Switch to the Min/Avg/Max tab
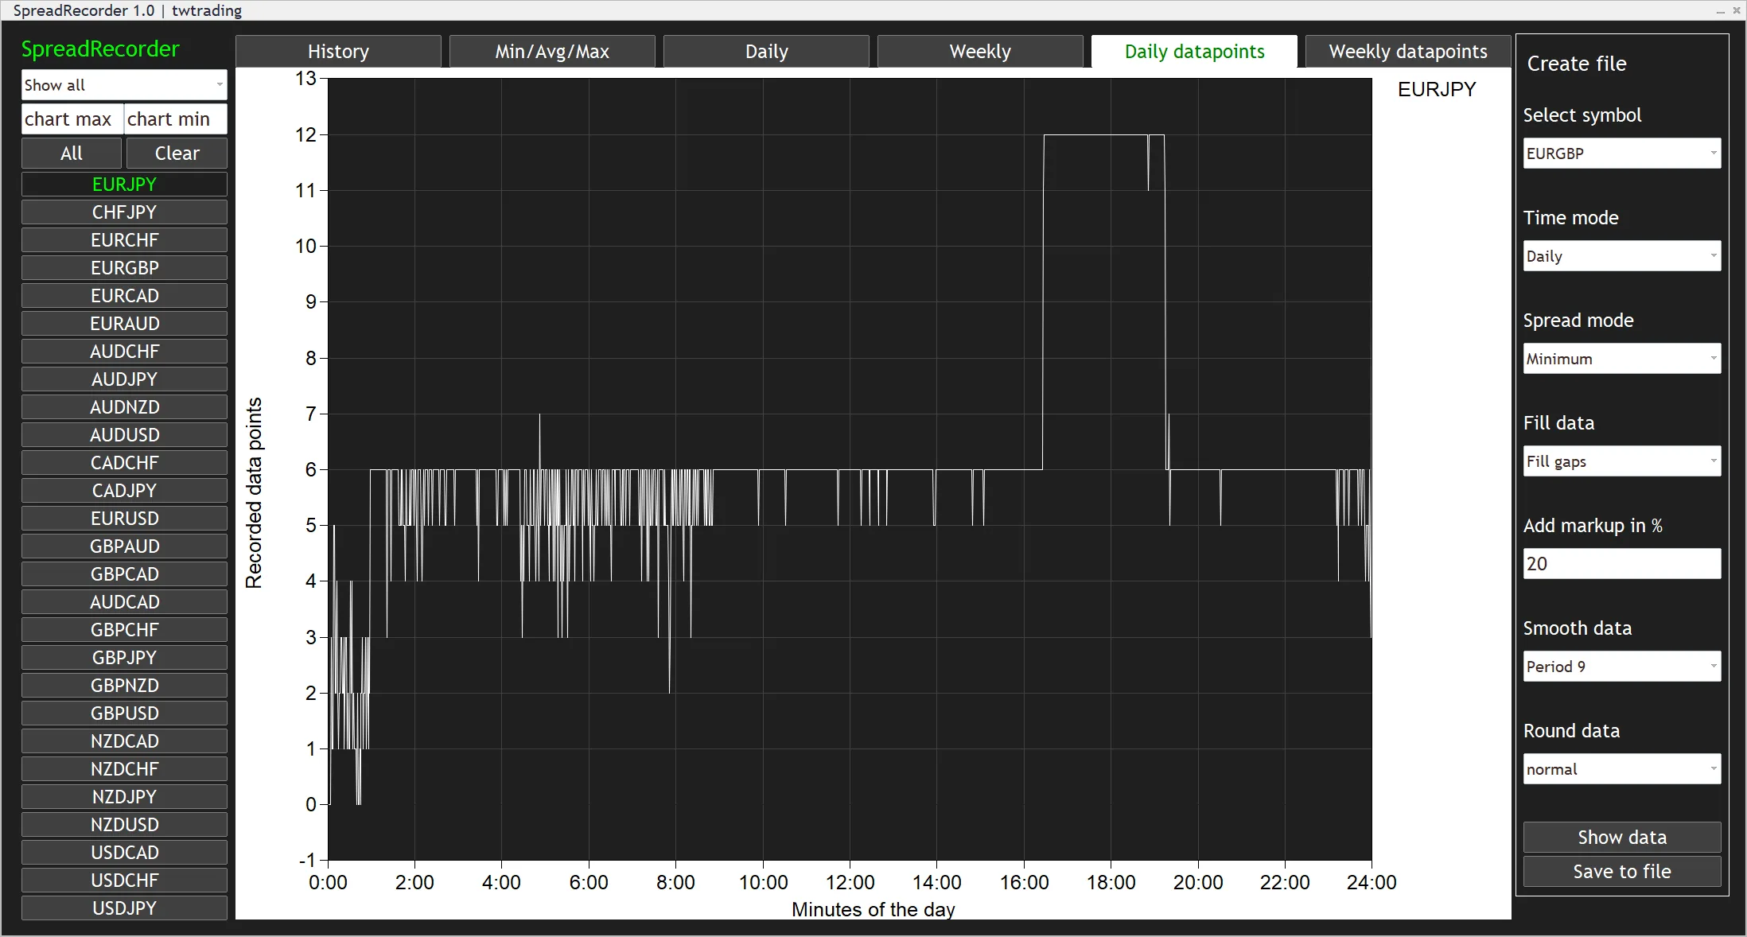Image resolution: width=1747 pixels, height=937 pixels. tap(552, 52)
